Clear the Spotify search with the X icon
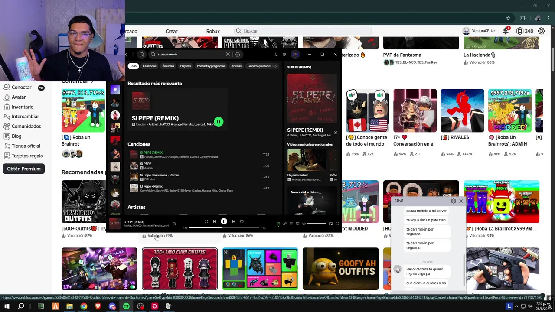The width and height of the screenshot is (555, 312). tap(228, 54)
